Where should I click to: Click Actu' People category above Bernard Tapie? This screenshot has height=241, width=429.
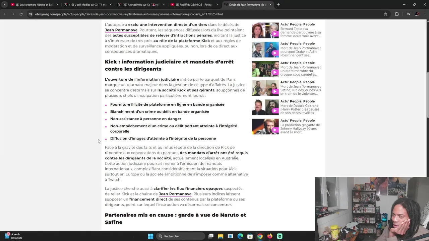(297, 24)
